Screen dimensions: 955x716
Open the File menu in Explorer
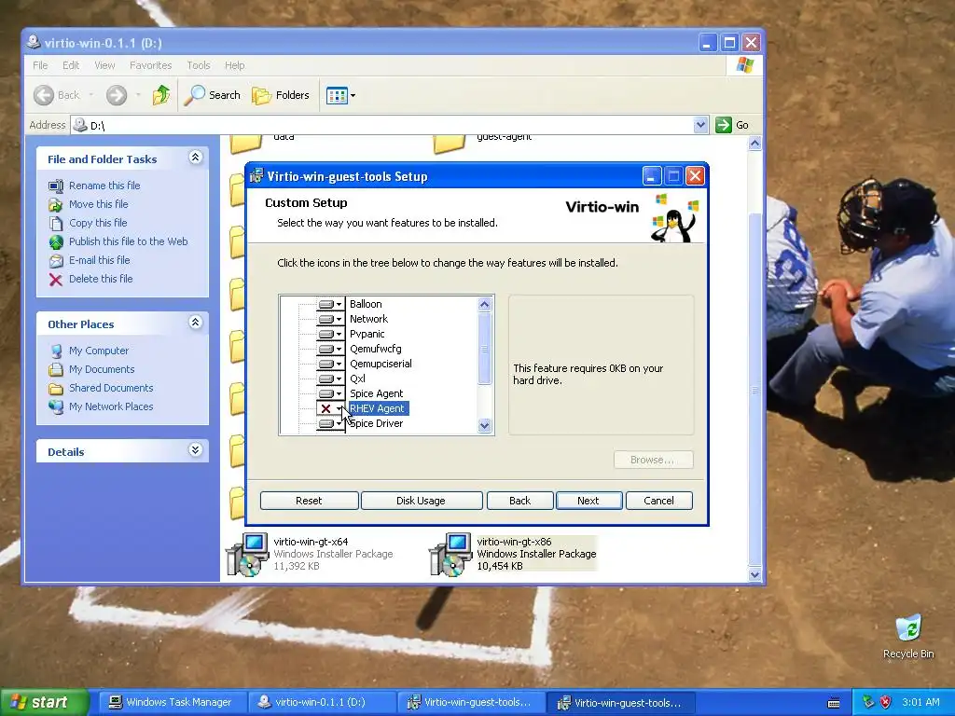(x=40, y=65)
